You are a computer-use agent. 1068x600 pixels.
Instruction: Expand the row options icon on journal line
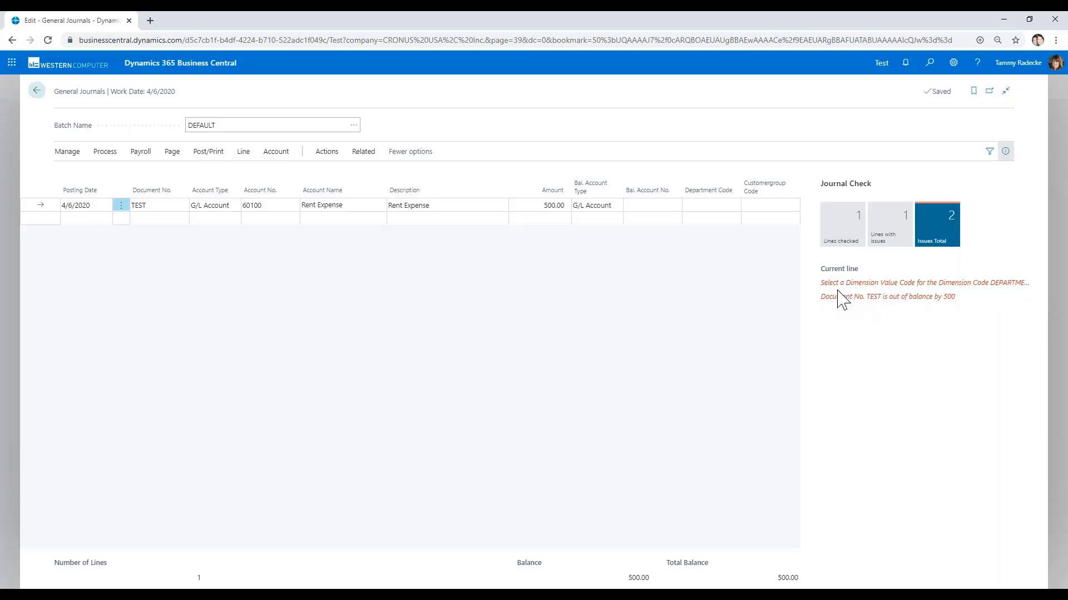[120, 205]
